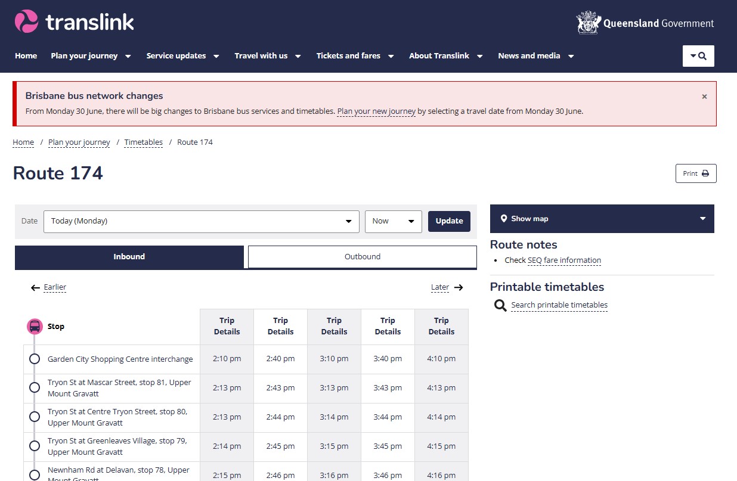Click the 3:15 pm time cell

tap(335, 446)
